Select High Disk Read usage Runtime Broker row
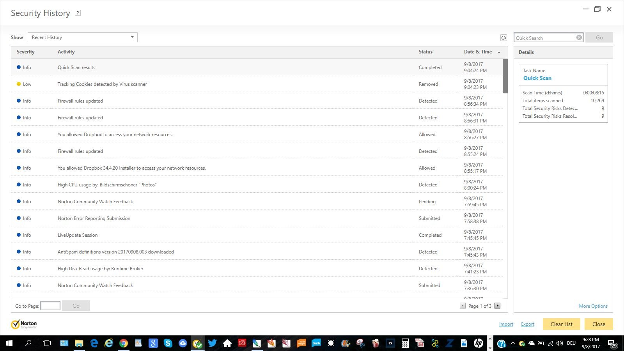Screen dimensions: 624x351 257,268
